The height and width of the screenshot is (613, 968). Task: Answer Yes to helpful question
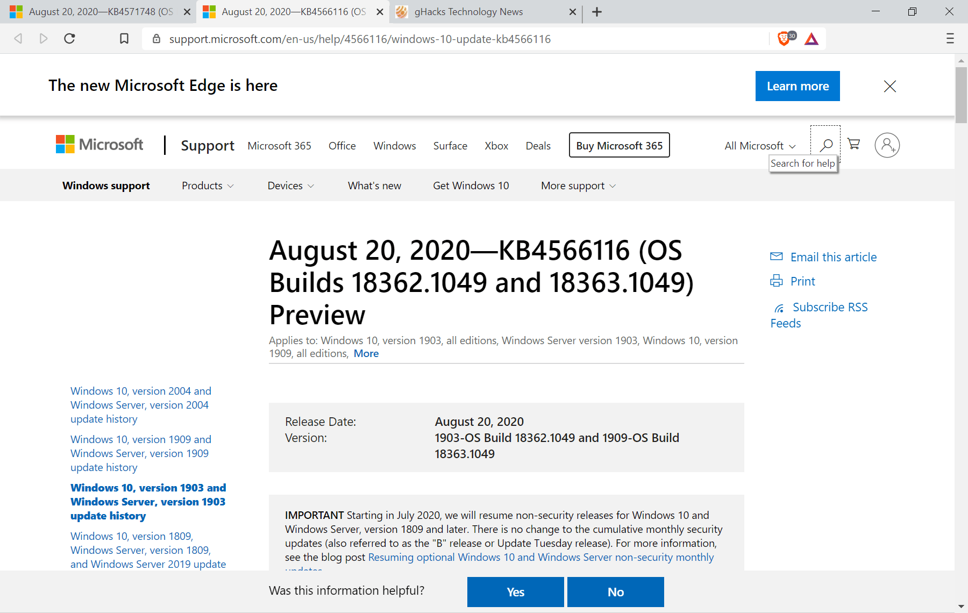click(x=515, y=592)
